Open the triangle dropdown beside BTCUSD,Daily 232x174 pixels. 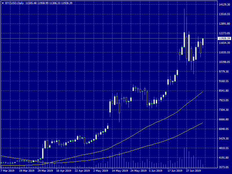3,3
